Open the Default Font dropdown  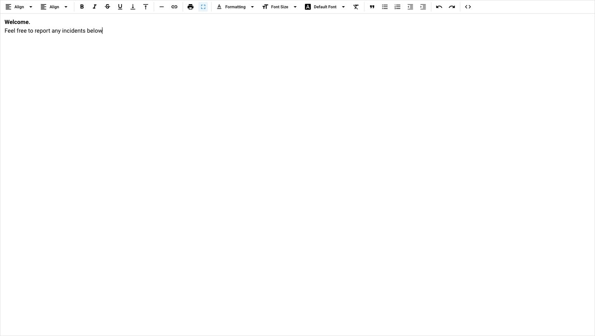tap(325, 7)
